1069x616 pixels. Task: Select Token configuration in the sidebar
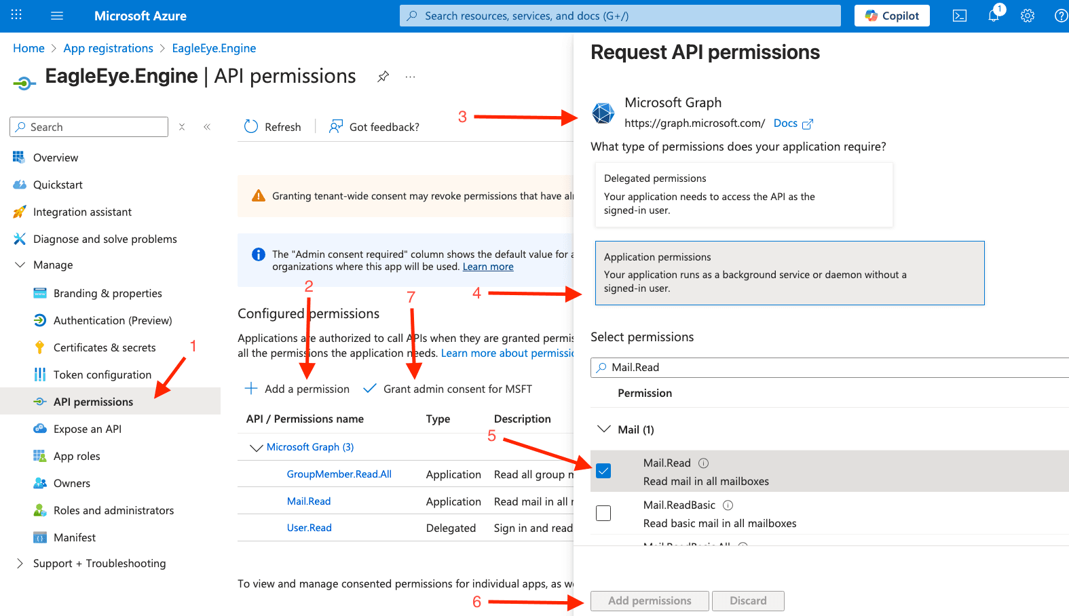tap(102, 374)
